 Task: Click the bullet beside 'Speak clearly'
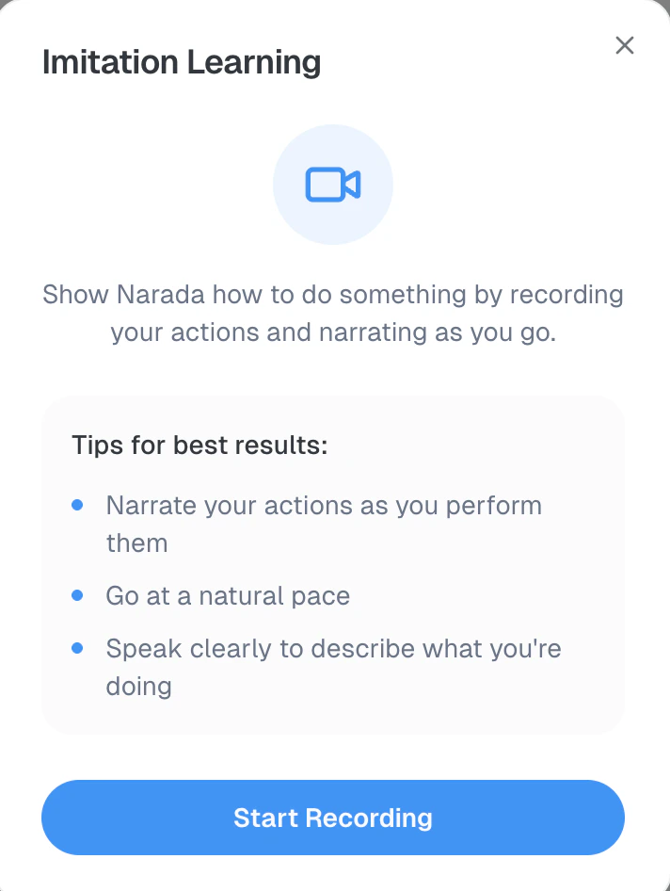click(77, 648)
